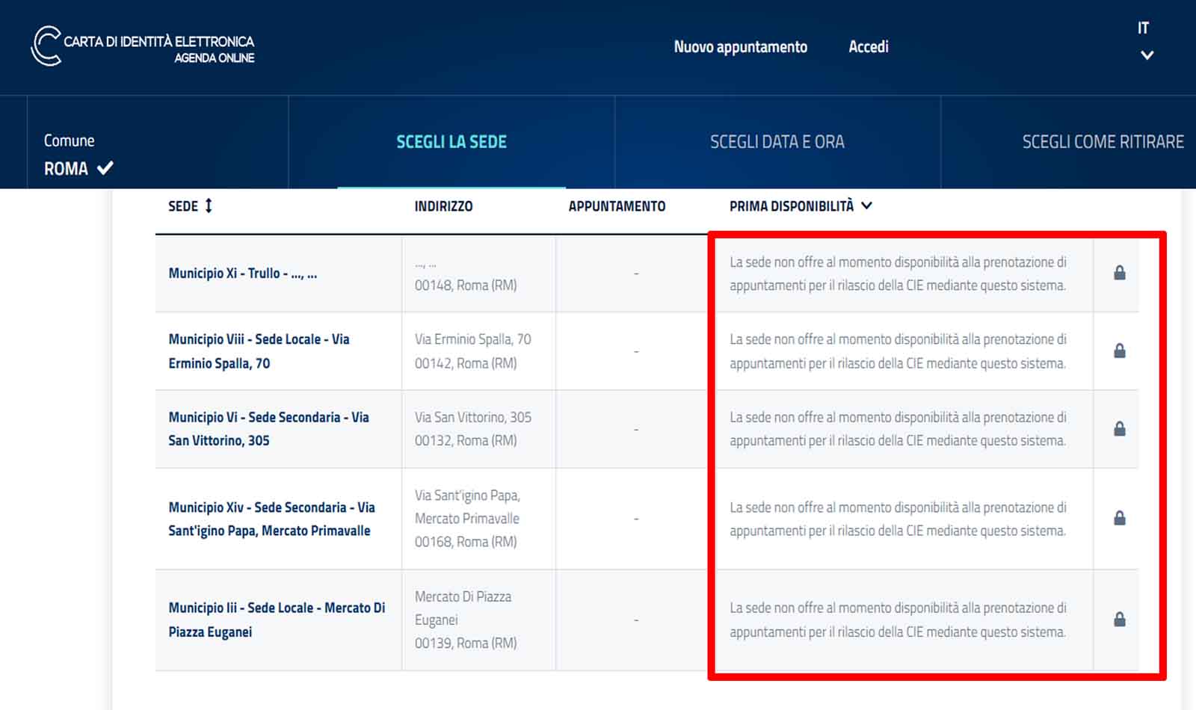Open Municipio Iii - Mercato Di Piazza Euganei sede
Viewport: 1196px width, 710px height.
coord(277,620)
